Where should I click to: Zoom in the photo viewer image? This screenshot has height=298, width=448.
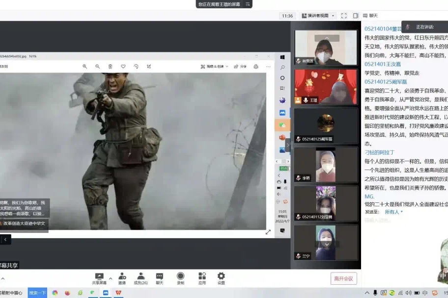[84, 67]
